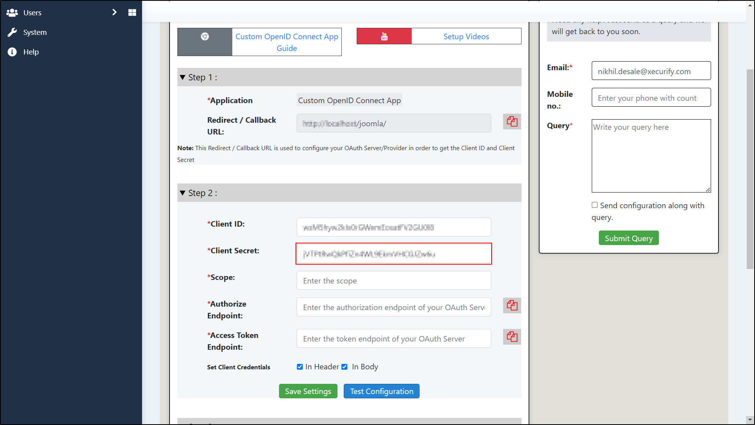Viewport: 755px width, 425px height.
Task: Submit the query with Submit Query button
Action: coord(628,238)
